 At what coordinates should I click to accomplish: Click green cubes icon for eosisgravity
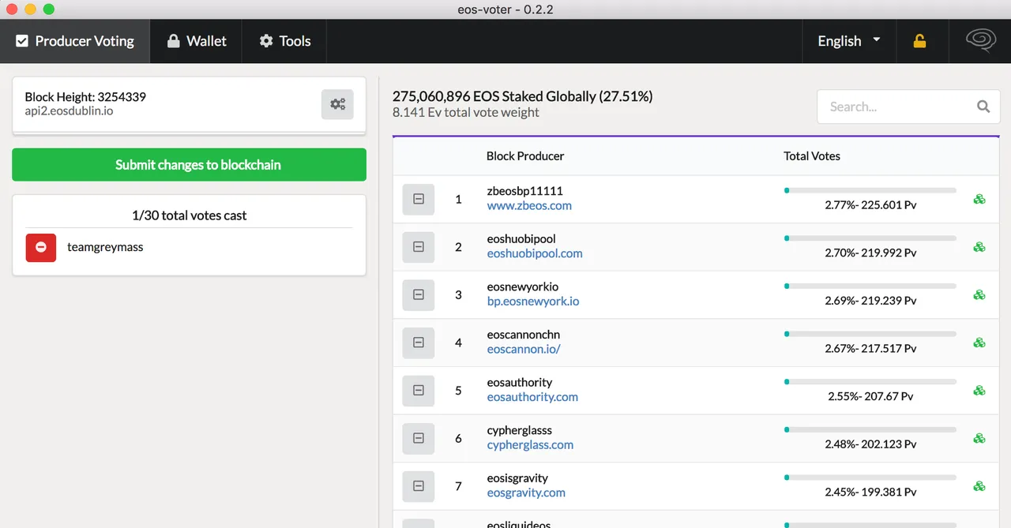(979, 485)
